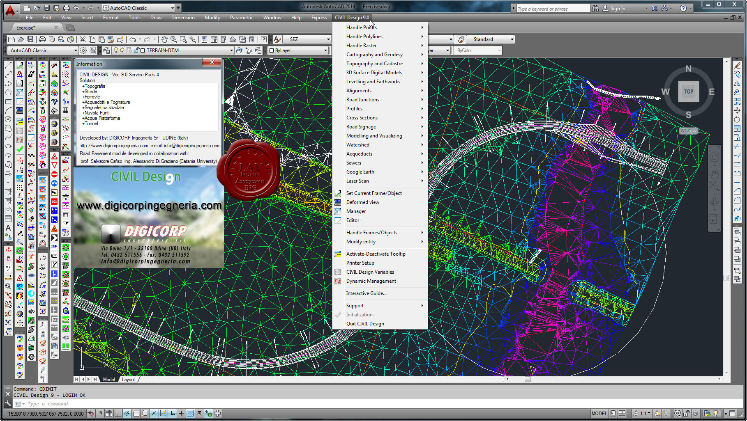Viewport: 747px width, 421px height.
Task: Click the ByLayer color swatch square
Action: [271, 50]
